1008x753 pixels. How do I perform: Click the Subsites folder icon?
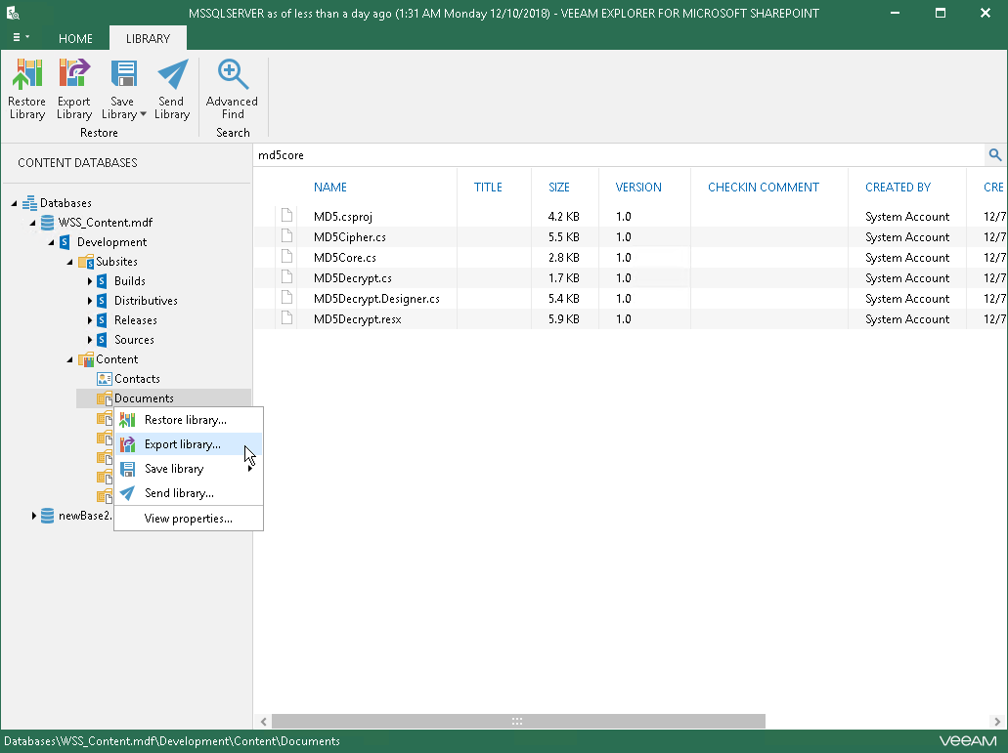pyautogui.click(x=85, y=262)
